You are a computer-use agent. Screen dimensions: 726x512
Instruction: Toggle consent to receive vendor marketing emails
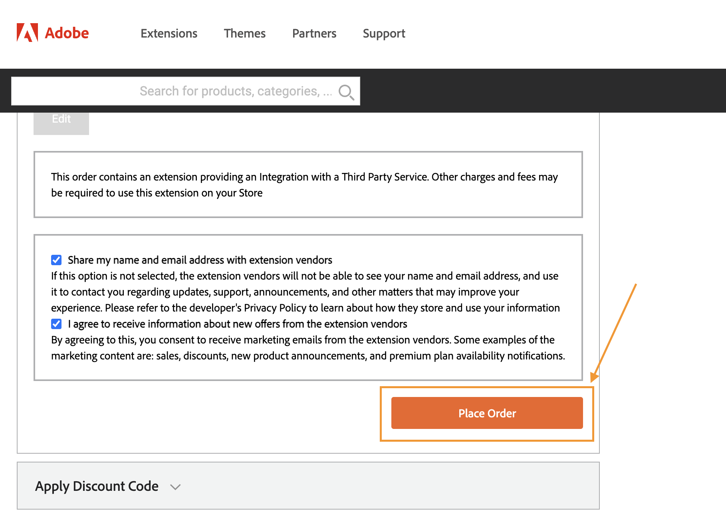point(56,324)
